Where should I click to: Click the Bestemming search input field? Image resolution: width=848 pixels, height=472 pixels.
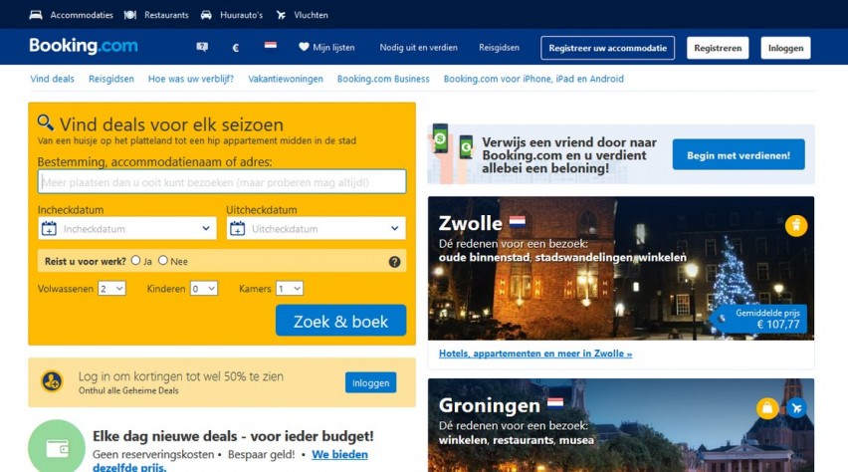coord(222,182)
